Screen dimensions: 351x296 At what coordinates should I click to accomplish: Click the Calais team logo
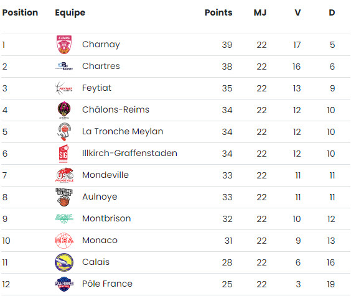point(64,262)
